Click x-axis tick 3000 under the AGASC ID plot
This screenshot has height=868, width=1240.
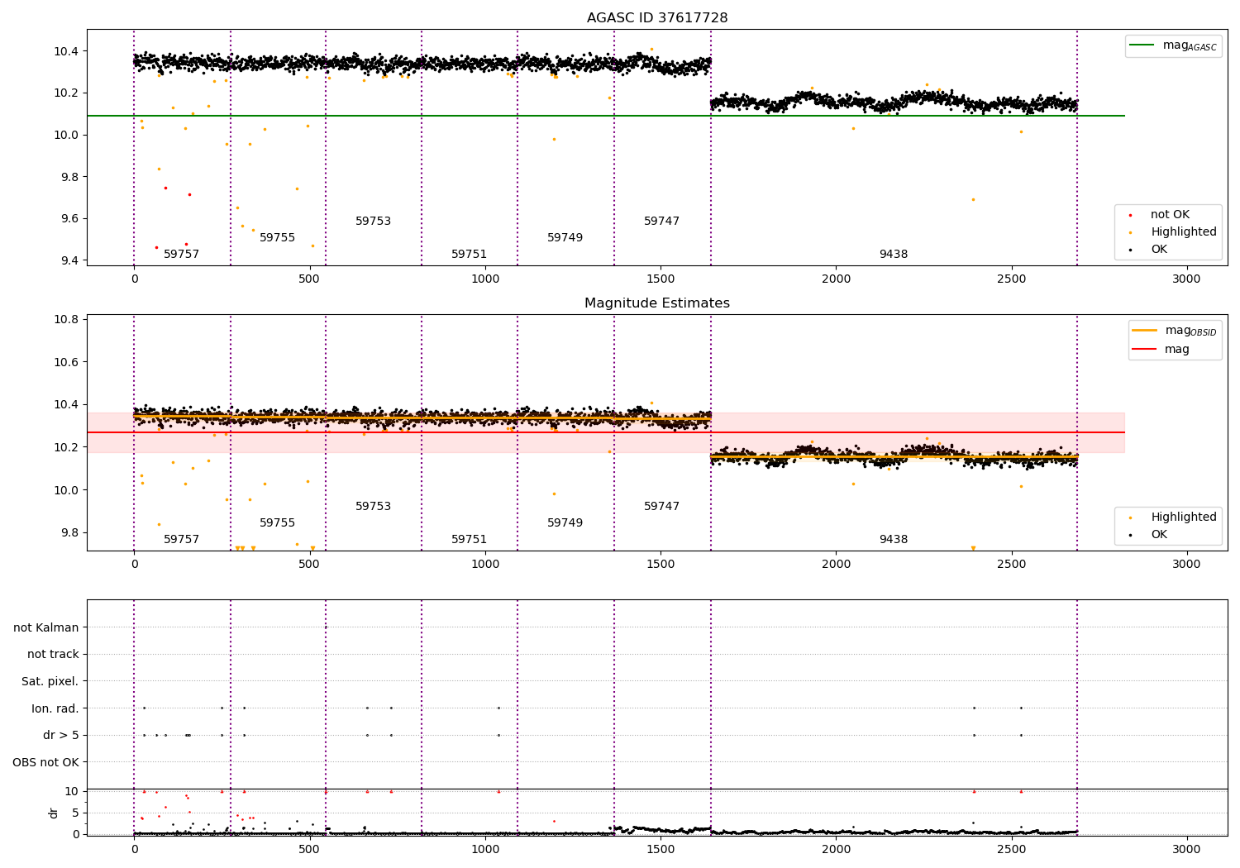[1187, 279]
